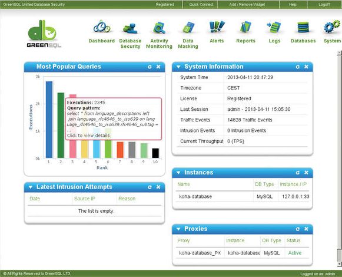This screenshot has height=277, width=342.
Task: Close Latest Intrusion Attempts widget
Action: coord(158,187)
